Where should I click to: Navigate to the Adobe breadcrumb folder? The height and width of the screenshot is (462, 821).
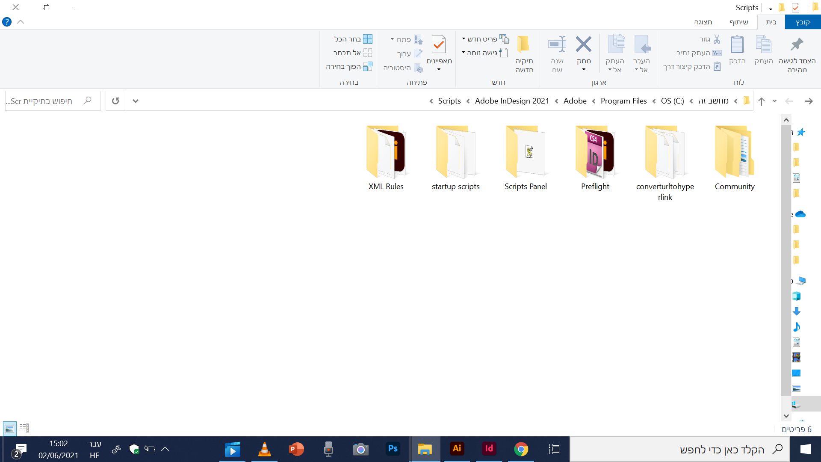[575, 101]
